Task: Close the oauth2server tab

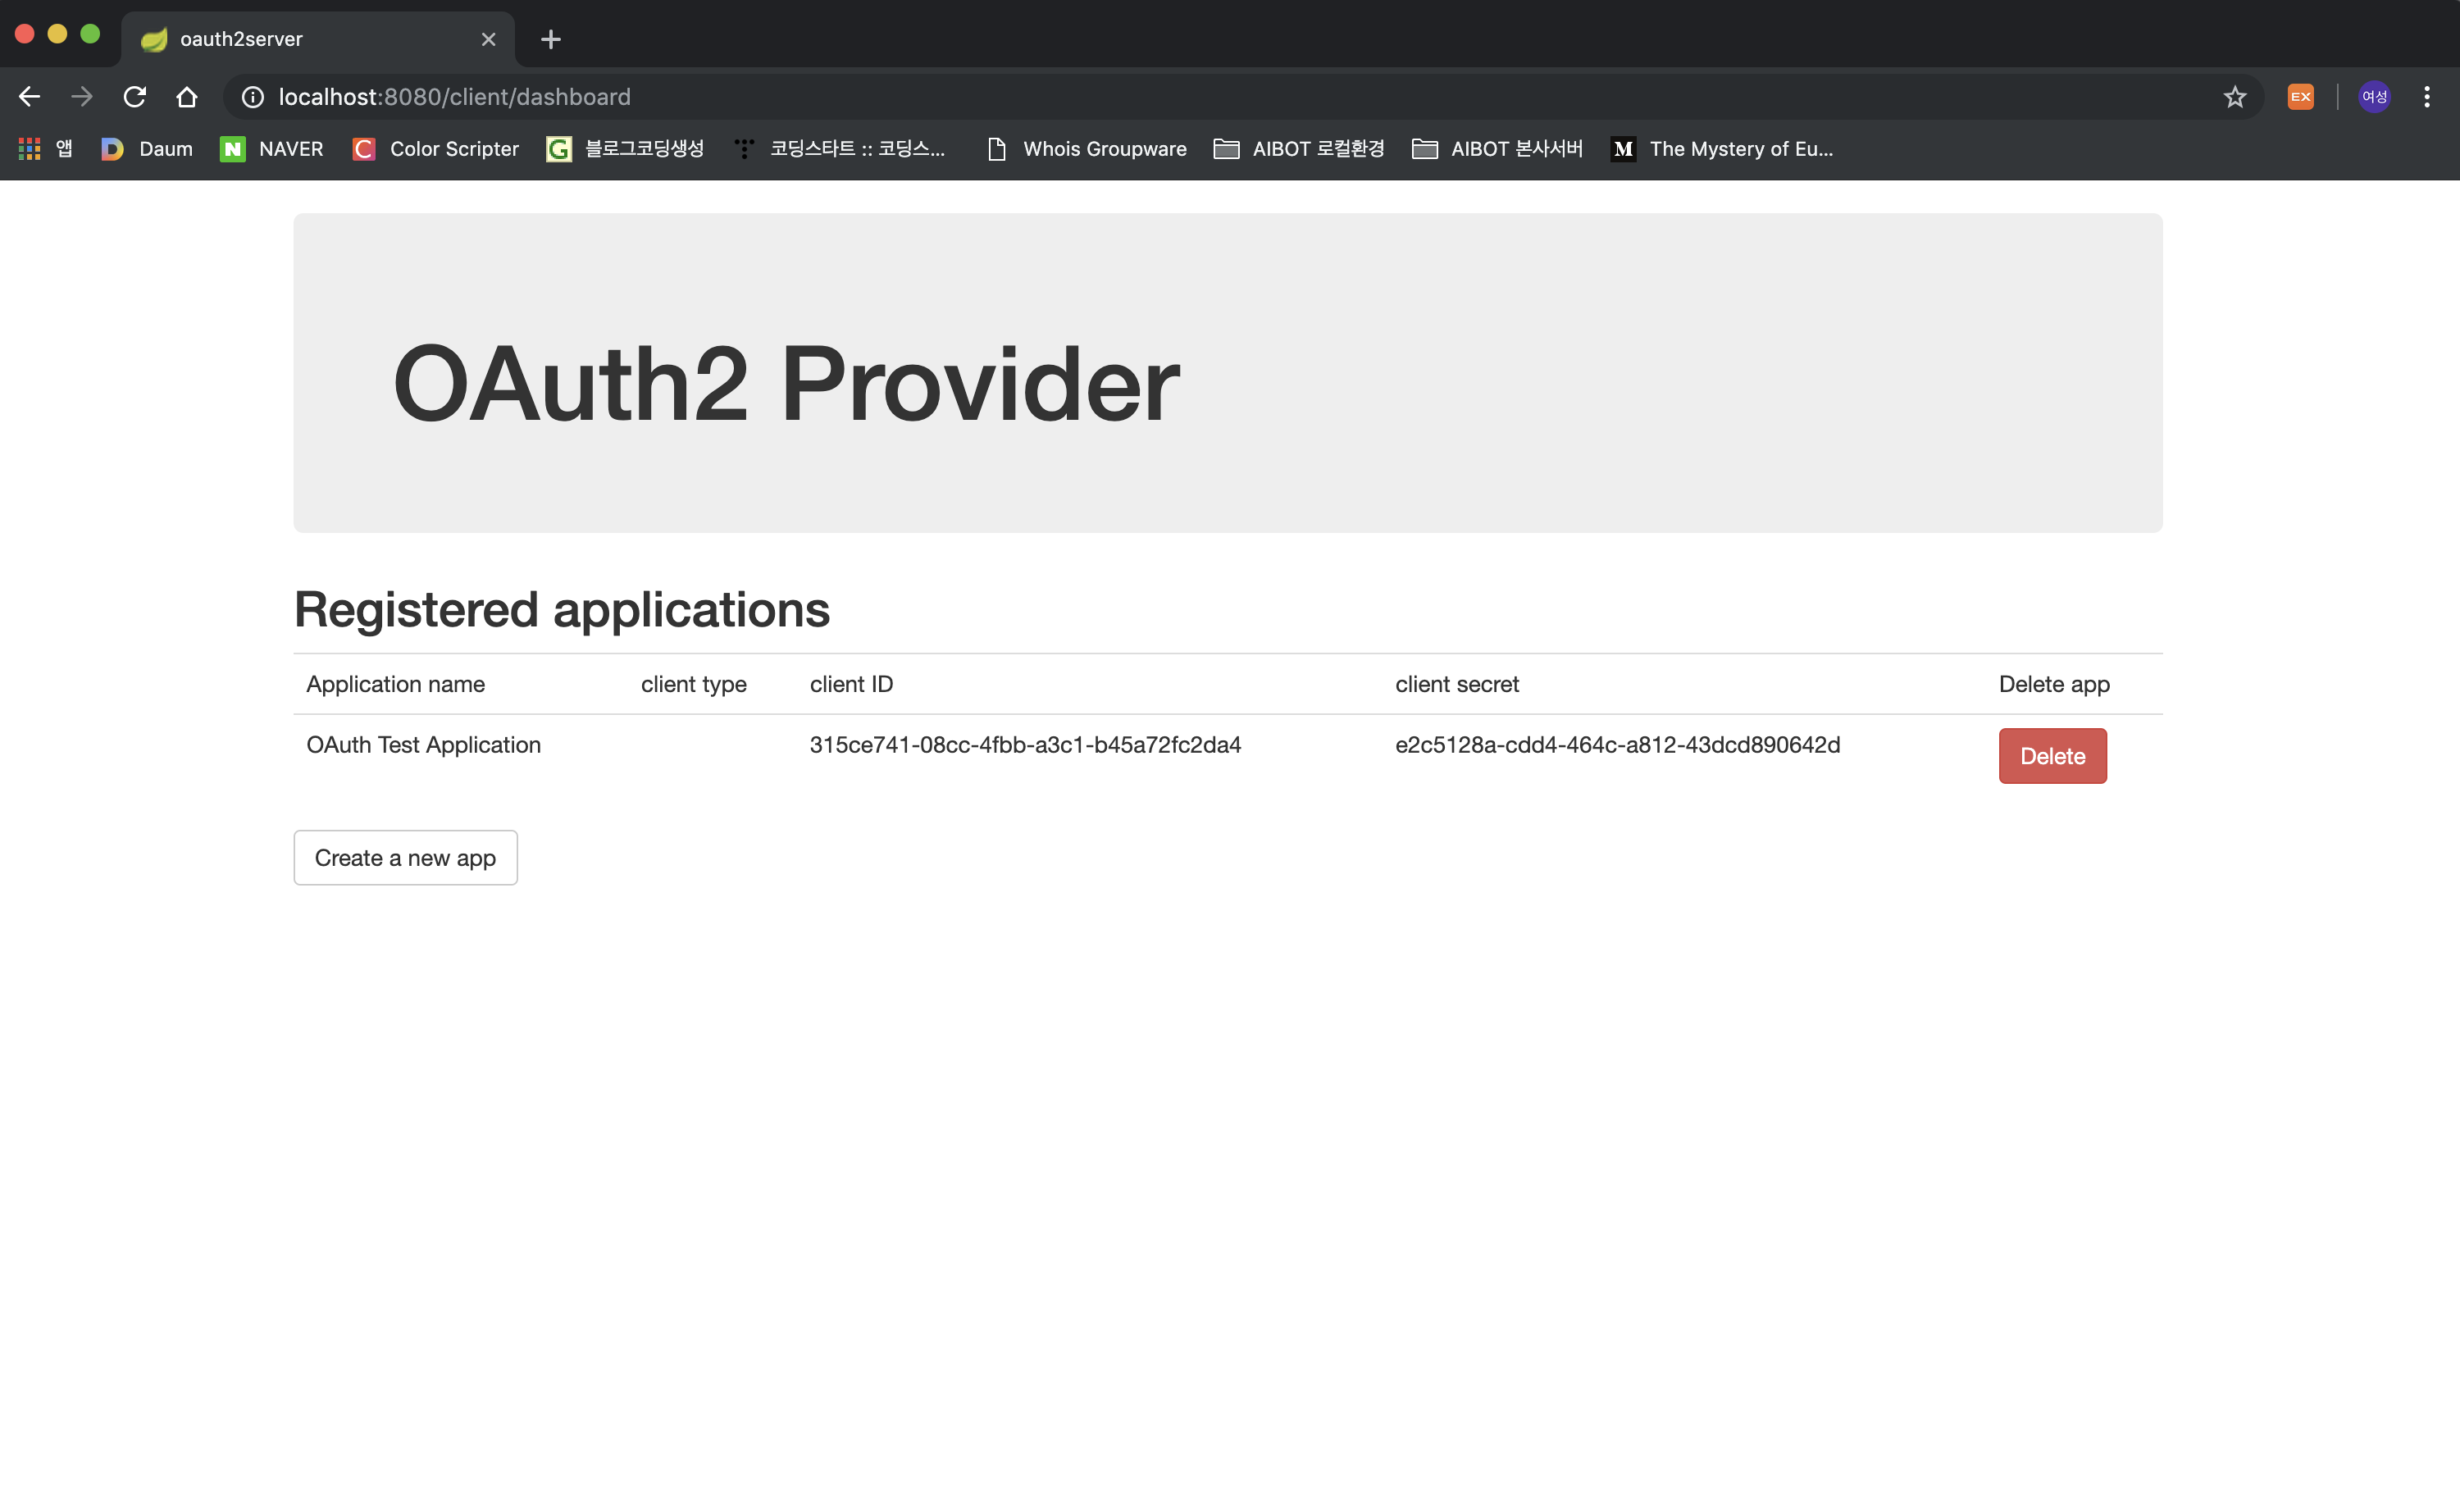Action: 488,39
